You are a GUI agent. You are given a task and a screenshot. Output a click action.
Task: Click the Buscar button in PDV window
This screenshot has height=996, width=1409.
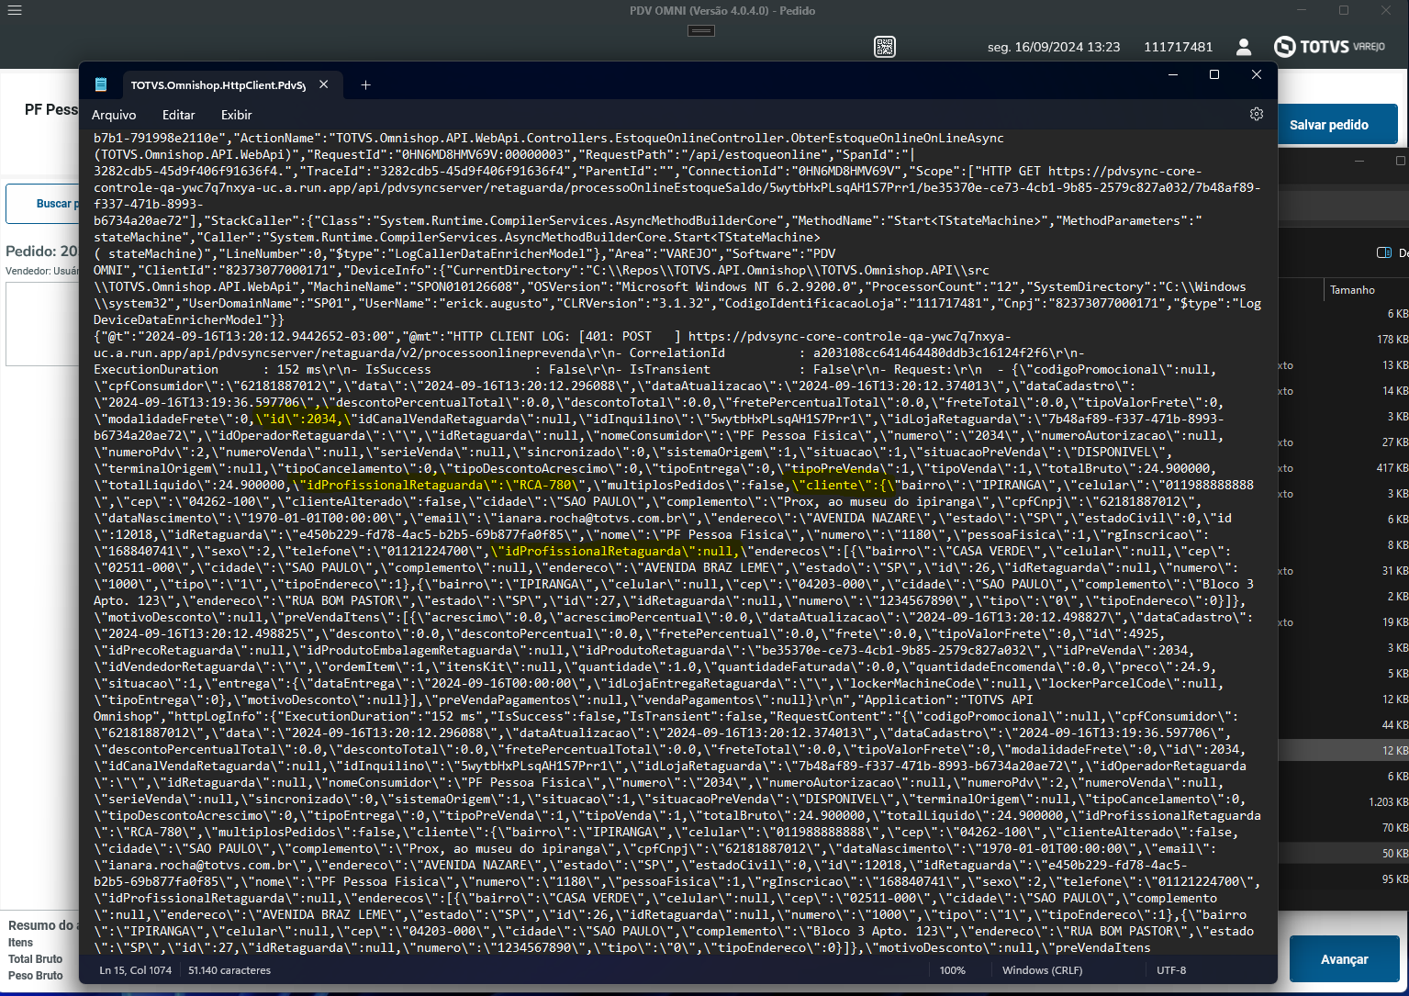tap(43, 204)
